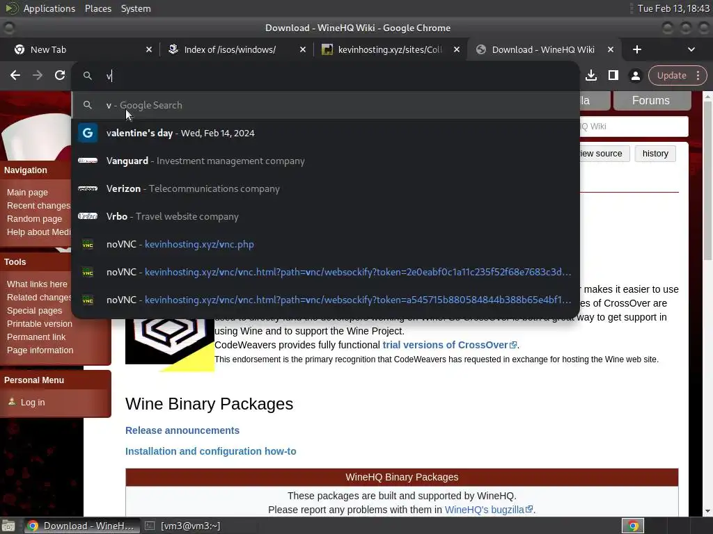Image resolution: width=713 pixels, height=534 pixels.
Task: Open a new tab with plus icon
Action: (637, 49)
